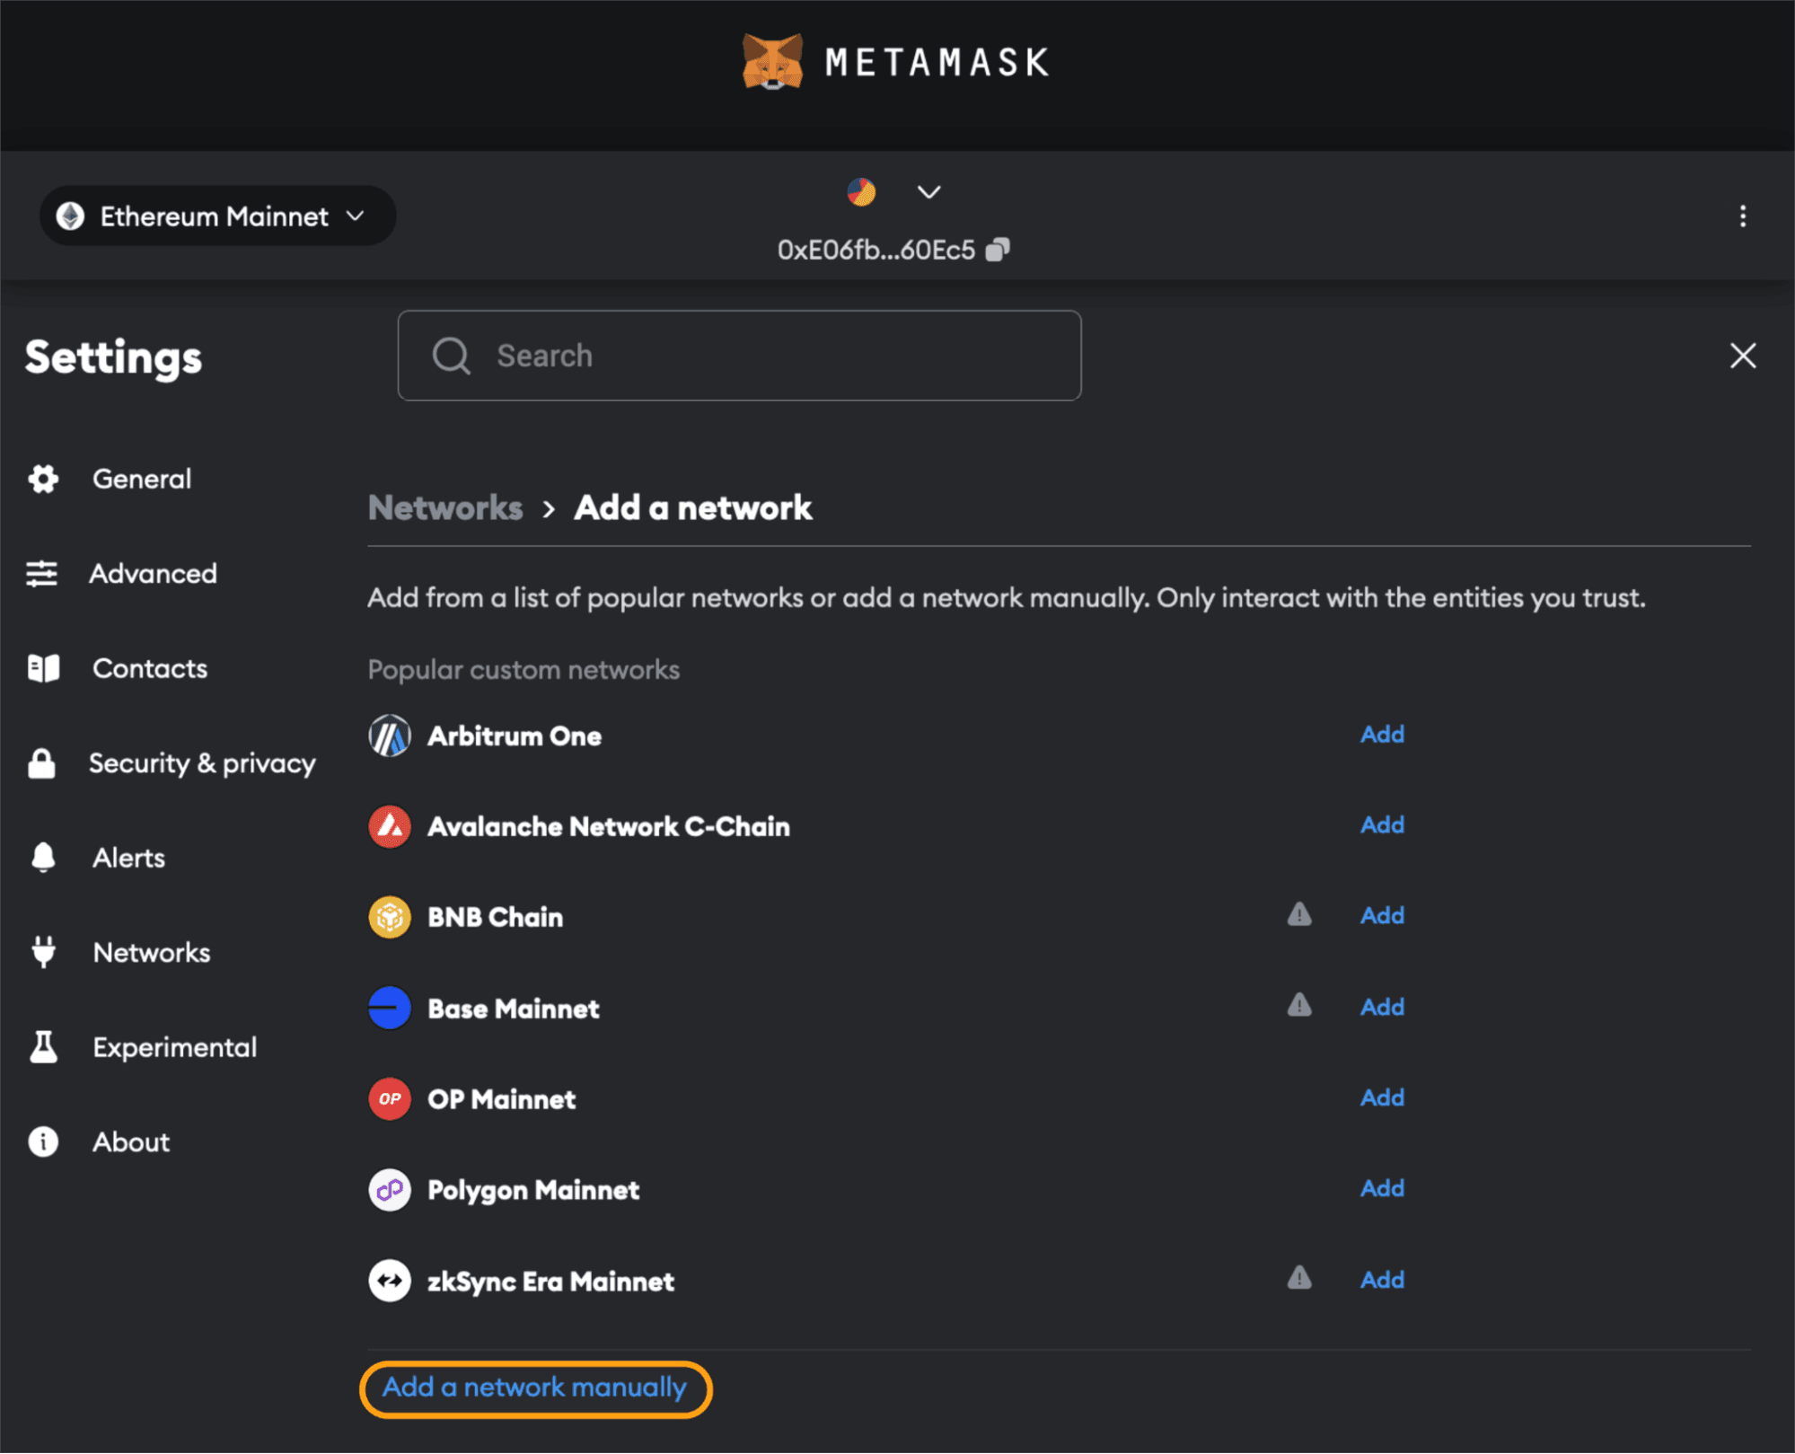Open the three-dot account options menu
Screen dimensions: 1795x1454
(x=1742, y=216)
